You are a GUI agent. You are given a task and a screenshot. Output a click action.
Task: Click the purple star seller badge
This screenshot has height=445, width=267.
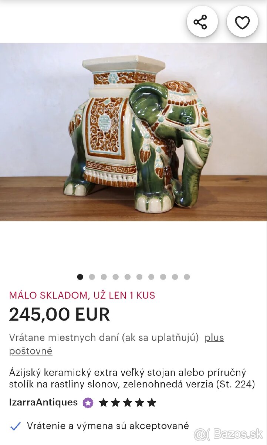click(x=88, y=403)
